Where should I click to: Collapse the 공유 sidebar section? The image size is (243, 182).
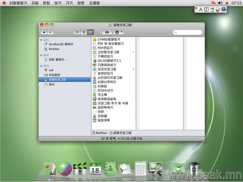[41, 56]
